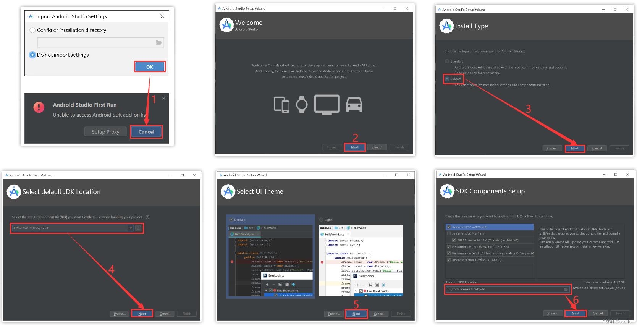Viewport: 637px width, 327px height.
Task: Click Next in the JDK Location wizard
Action: [x=142, y=314]
